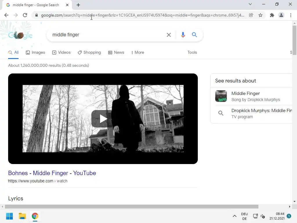The width and height of the screenshot is (297, 223).
Task: Reload the Google search page
Action: coord(25,15)
